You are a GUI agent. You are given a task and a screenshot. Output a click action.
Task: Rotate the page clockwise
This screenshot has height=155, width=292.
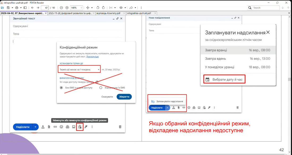pyautogui.click(x=103, y=8)
